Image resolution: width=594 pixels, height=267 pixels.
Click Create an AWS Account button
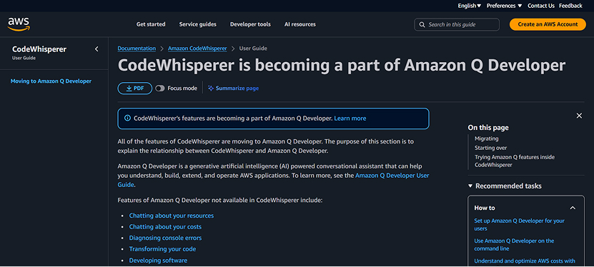548,24
